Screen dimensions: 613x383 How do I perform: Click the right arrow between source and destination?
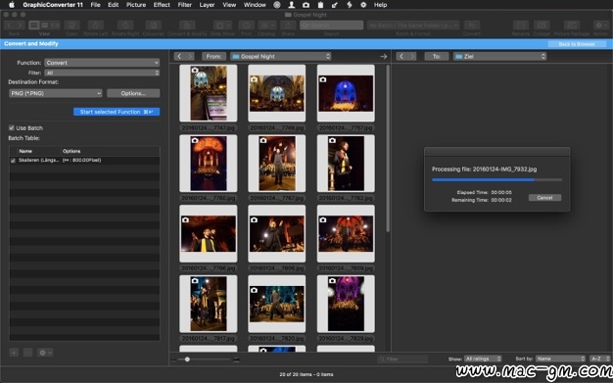[x=384, y=57]
